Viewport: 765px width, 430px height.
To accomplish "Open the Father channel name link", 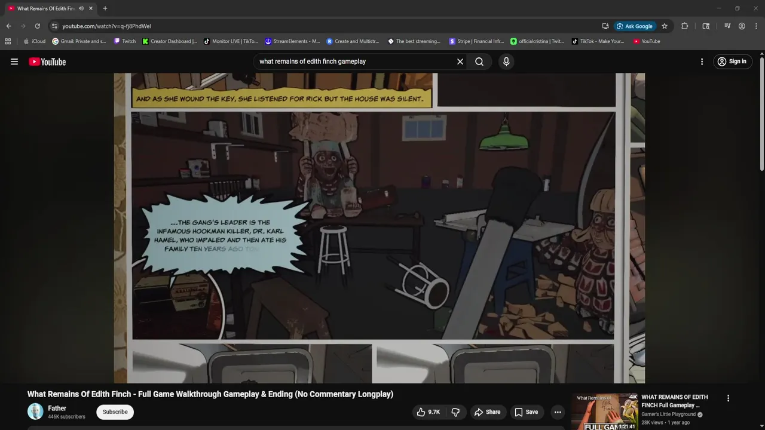I will coord(57,408).
